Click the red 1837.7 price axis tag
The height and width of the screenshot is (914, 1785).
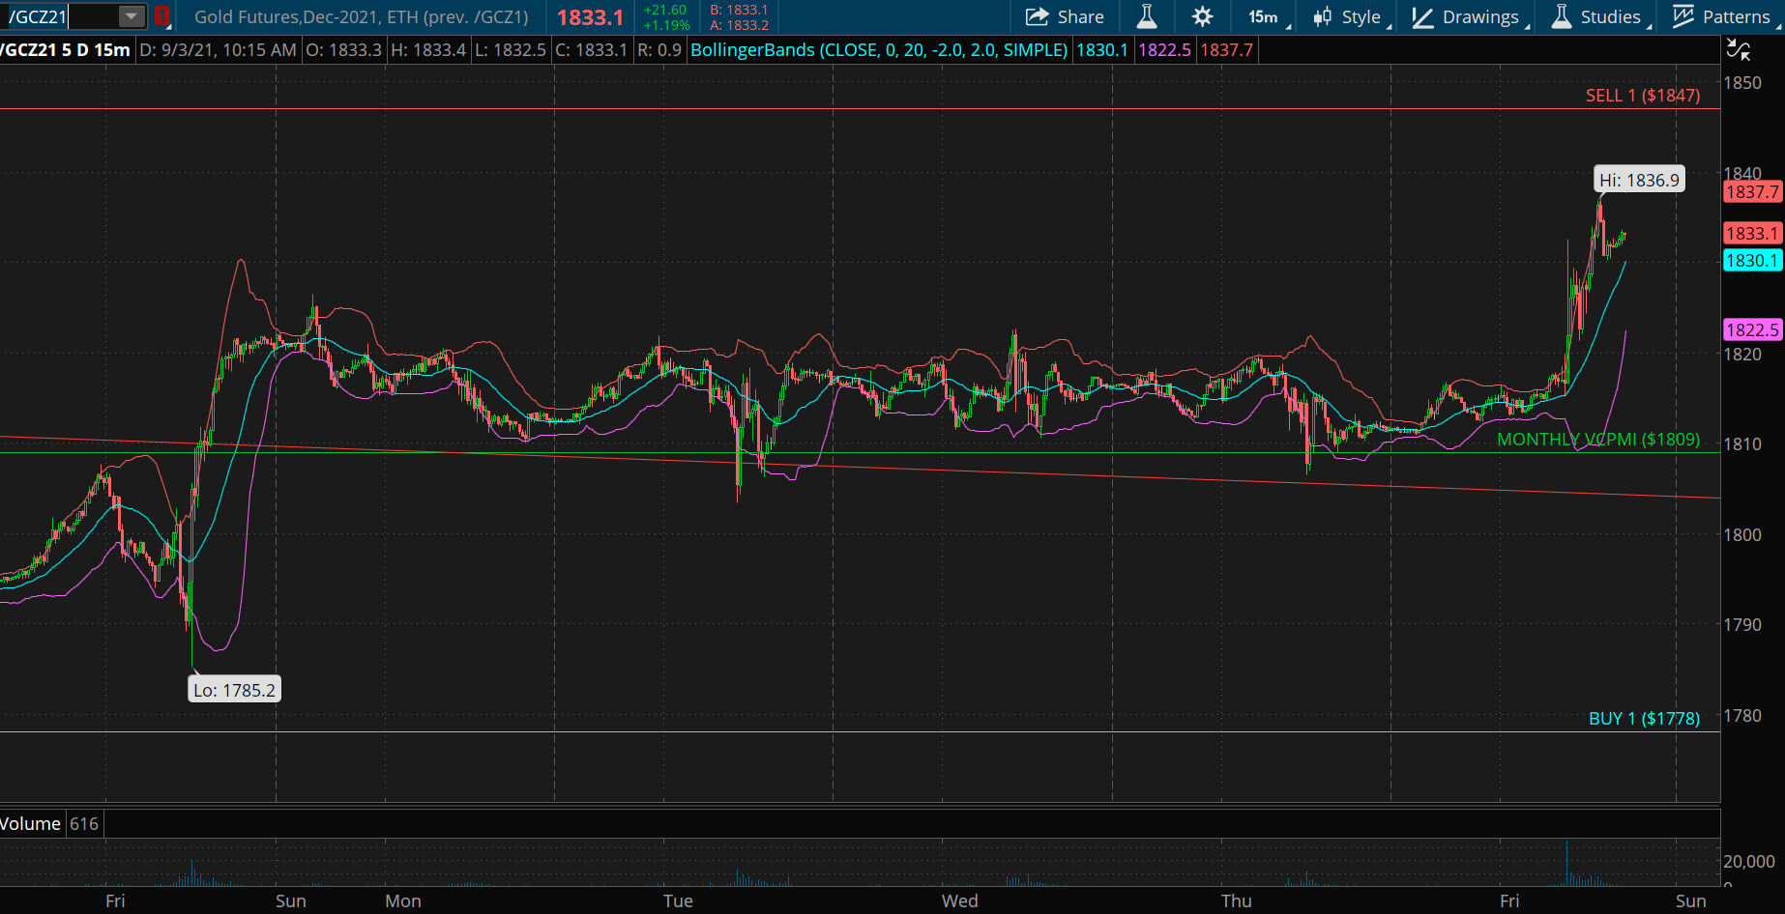coord(1752,191)
